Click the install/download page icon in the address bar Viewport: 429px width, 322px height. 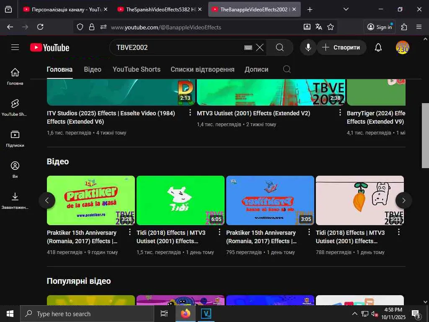307,27
